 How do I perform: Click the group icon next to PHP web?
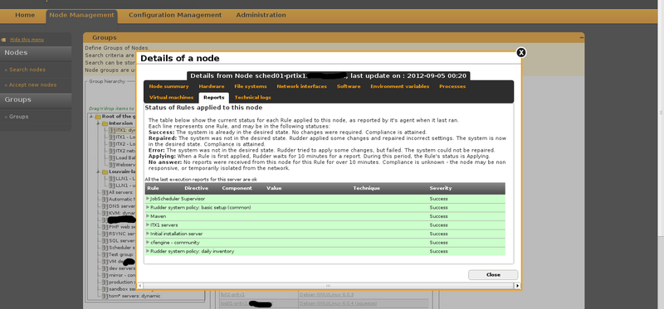click(105, 227)
